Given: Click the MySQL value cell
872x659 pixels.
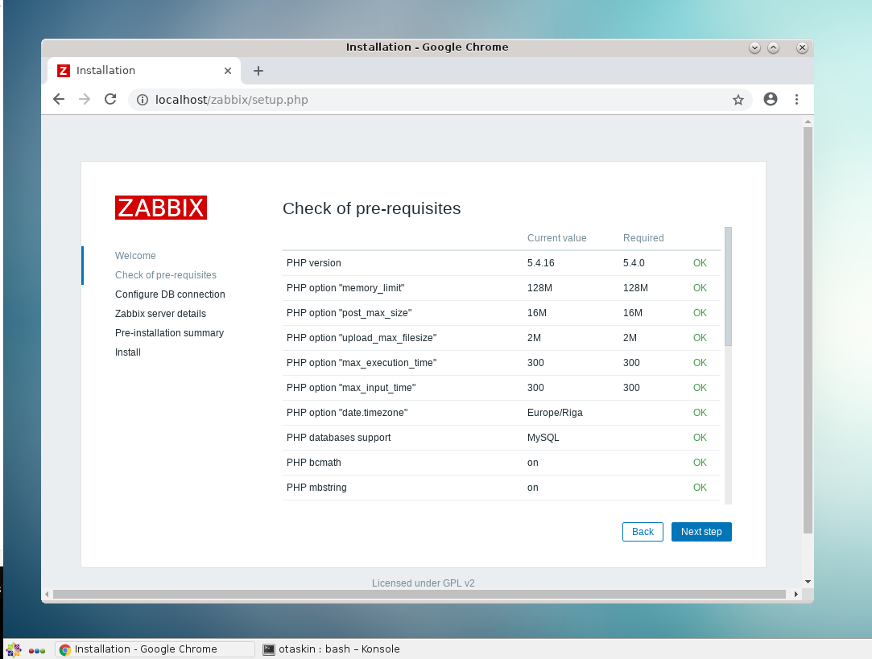Looking at the screenshot, I should click(543, 438).
